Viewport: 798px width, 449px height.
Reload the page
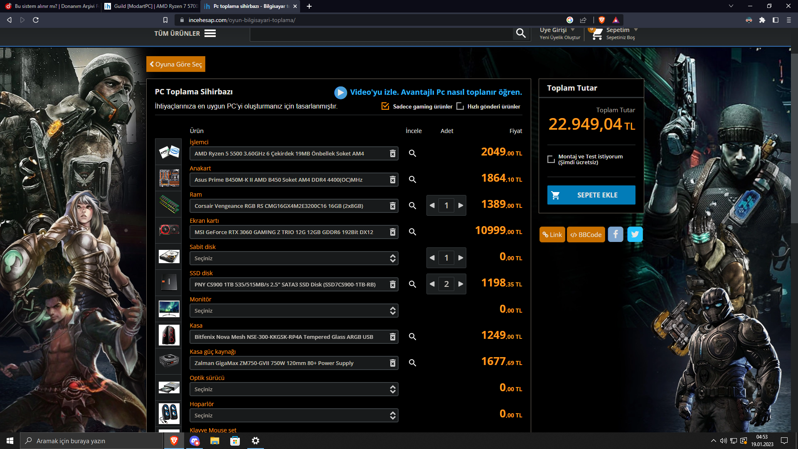click(36, 20)
